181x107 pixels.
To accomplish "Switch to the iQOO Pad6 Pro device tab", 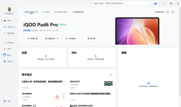I will (x=31, y=12).
